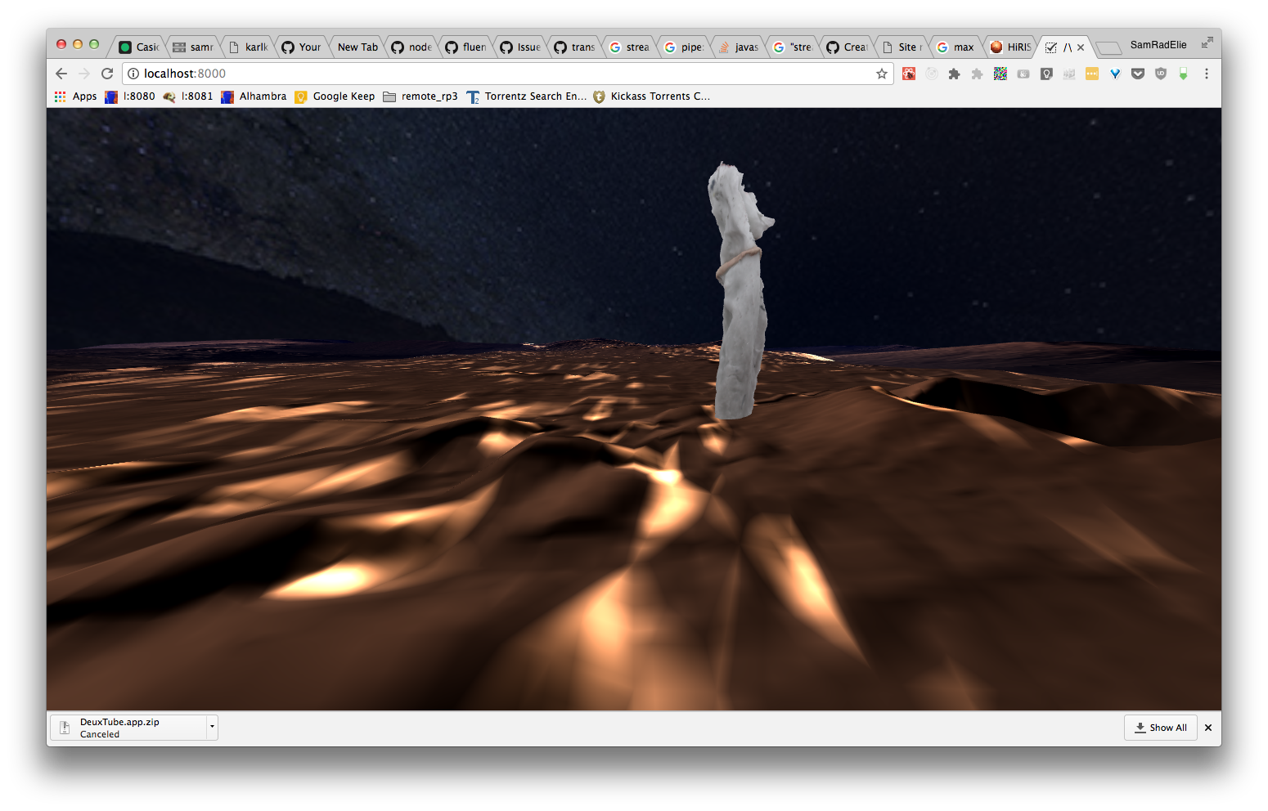Screen dimensions: 1268x811
Task: Open the yellow dots extension icon
Action: pos(1092,74)
